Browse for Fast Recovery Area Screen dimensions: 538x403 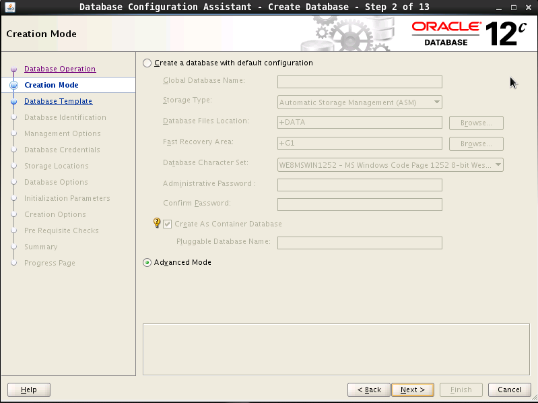coord(476,144)
